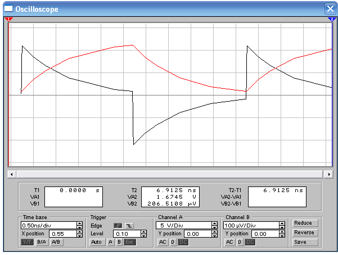Screen dimensions: 338x255
Task: Increase Channel A Y position
Action: coord(214,232)
